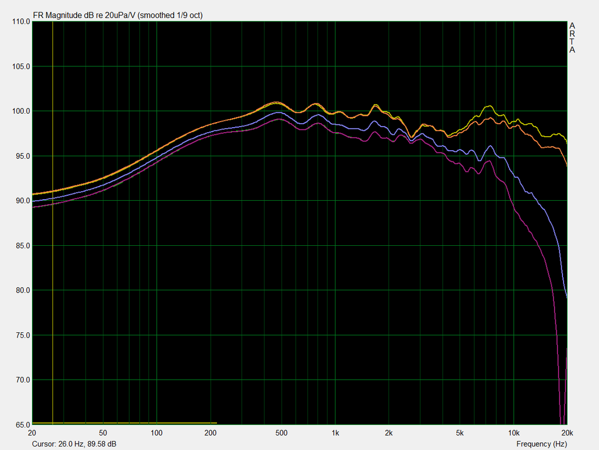Image resolution: width=599 pixels, height=450 pixels.
Task: Click the 50 Hz frequency axis label
Action: 103,433
